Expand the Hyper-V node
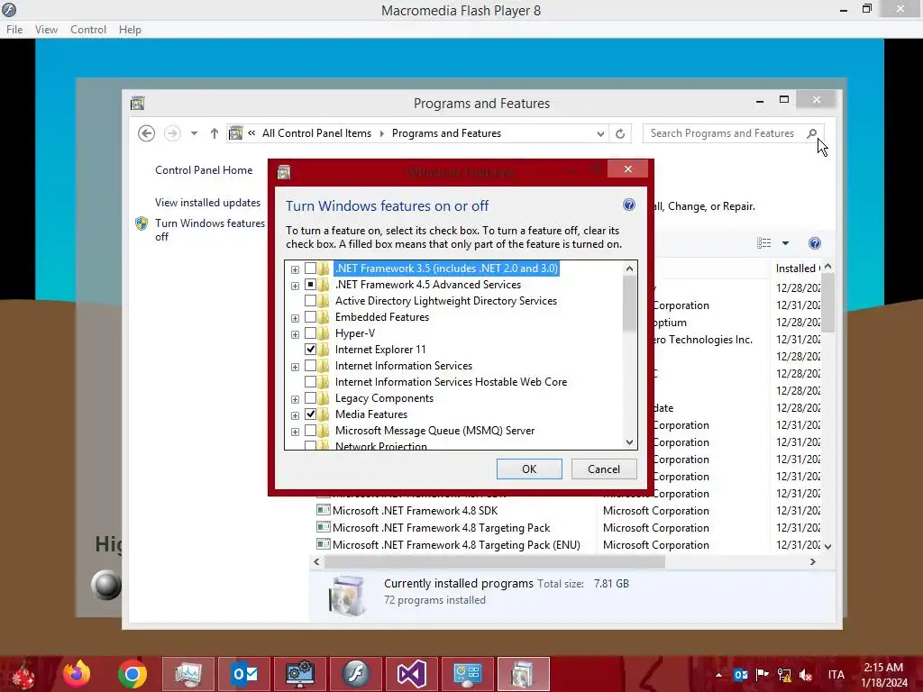 click(295, 334)
